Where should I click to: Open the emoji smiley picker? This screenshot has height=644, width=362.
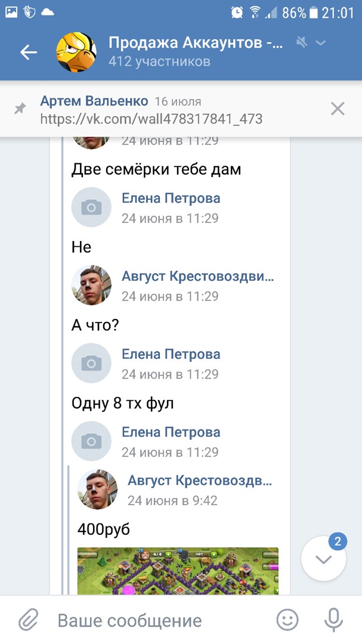(287, 620)
